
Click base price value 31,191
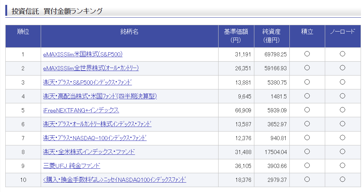(243, 54)
